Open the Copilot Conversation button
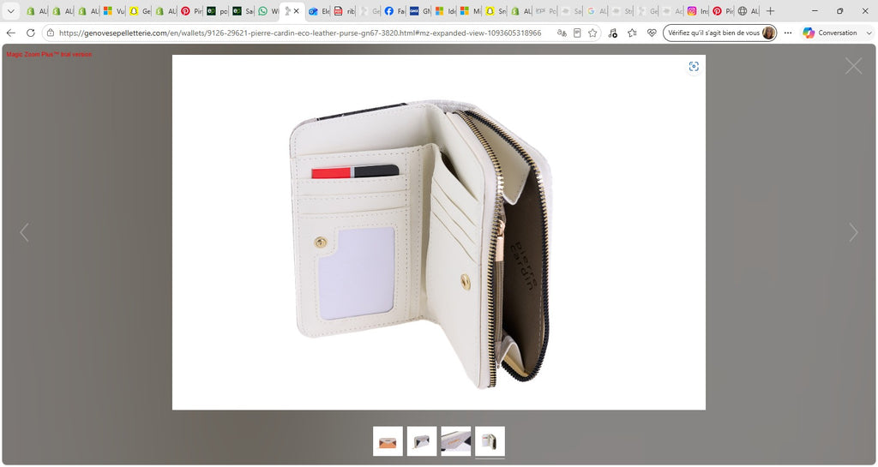 click(x=829, y=33)
